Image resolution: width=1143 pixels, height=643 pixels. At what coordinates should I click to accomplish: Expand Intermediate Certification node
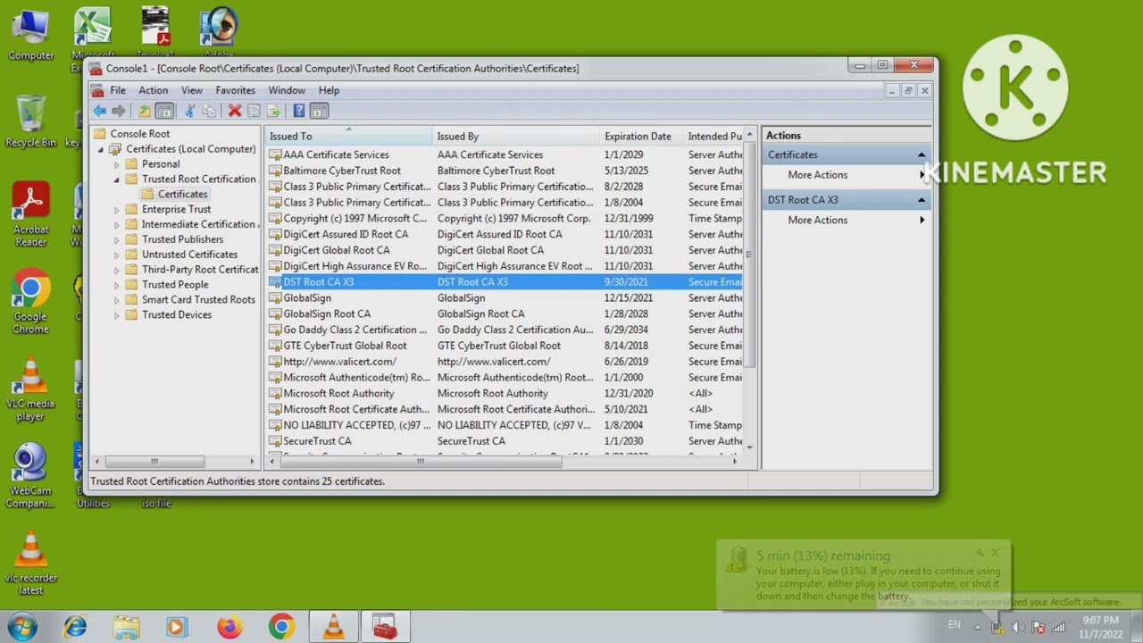[x=116, y=224]
